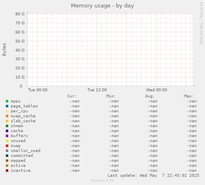Click the 'Munin 2.0.75' footer text
Screen dimensions: 205x185
pos(102,180)
